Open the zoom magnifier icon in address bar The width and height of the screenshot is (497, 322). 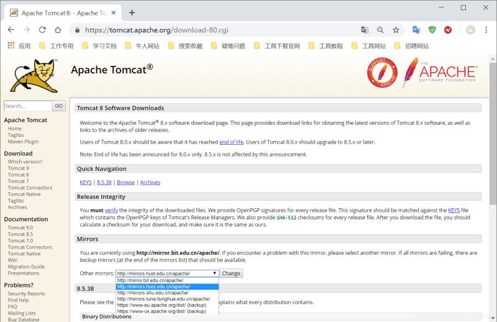point(380,30)
